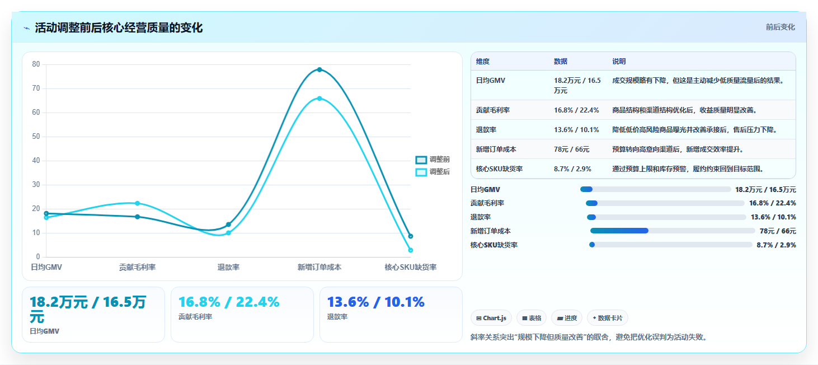The image size is (818, 365).
Task: Click the 18.2万元 / 16.5万元 data card
Action: (93, 315)
